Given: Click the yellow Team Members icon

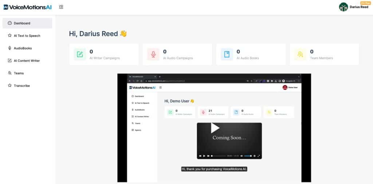Looking at the screenshot, I should point(300,55).
